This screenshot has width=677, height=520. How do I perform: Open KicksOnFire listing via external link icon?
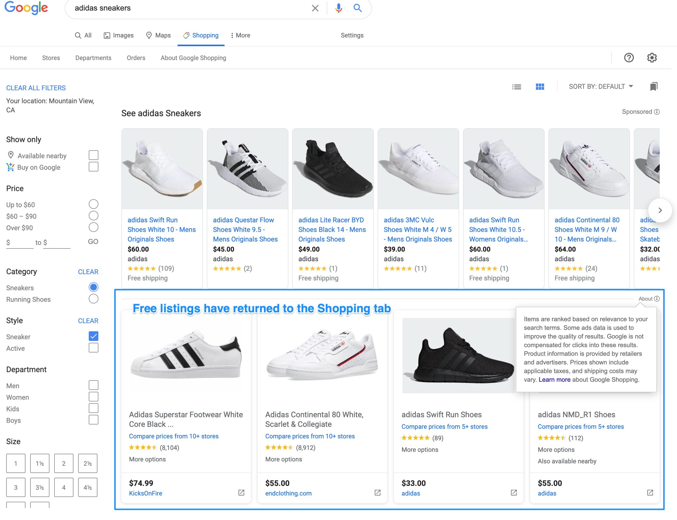(x=241, y=492)
